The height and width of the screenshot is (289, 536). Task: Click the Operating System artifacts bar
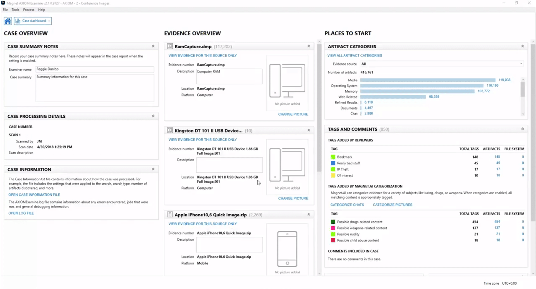point(422,86)
